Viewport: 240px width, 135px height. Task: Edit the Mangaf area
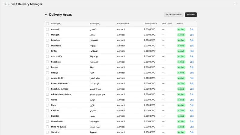191,35
